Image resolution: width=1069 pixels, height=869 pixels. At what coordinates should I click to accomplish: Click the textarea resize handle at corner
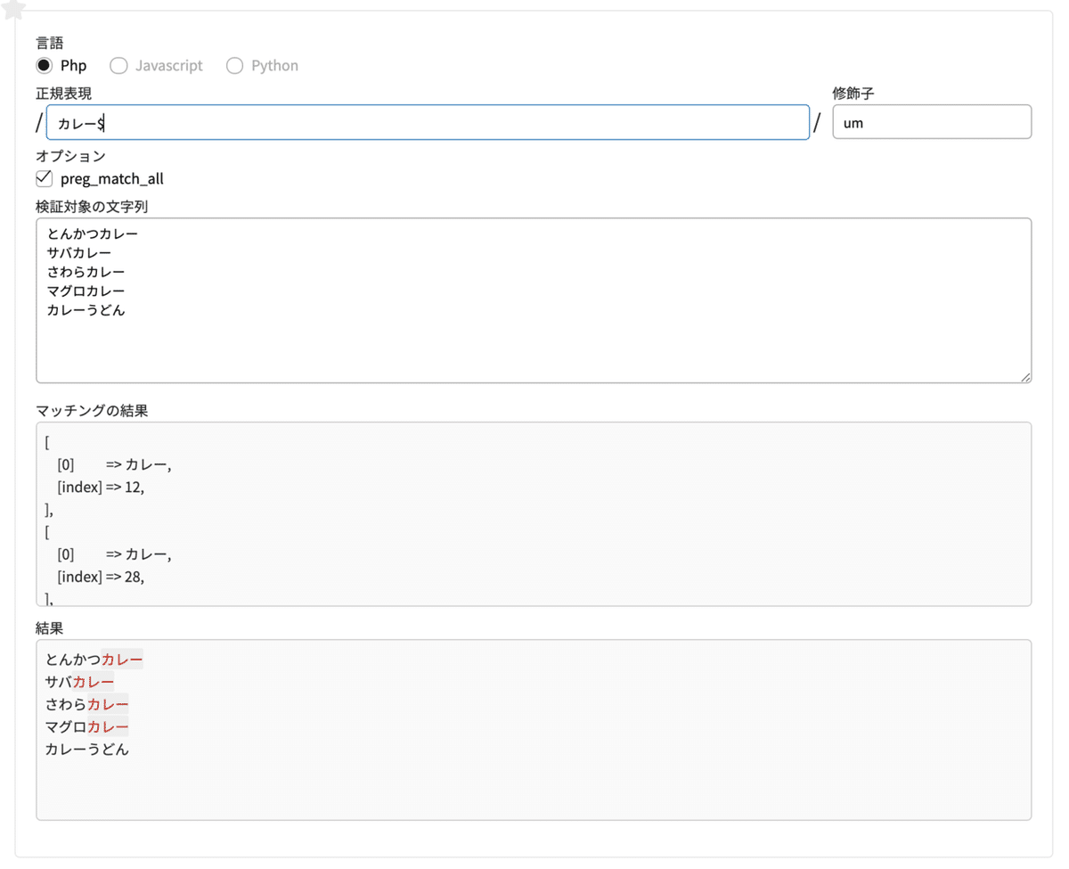(1025, 377)
